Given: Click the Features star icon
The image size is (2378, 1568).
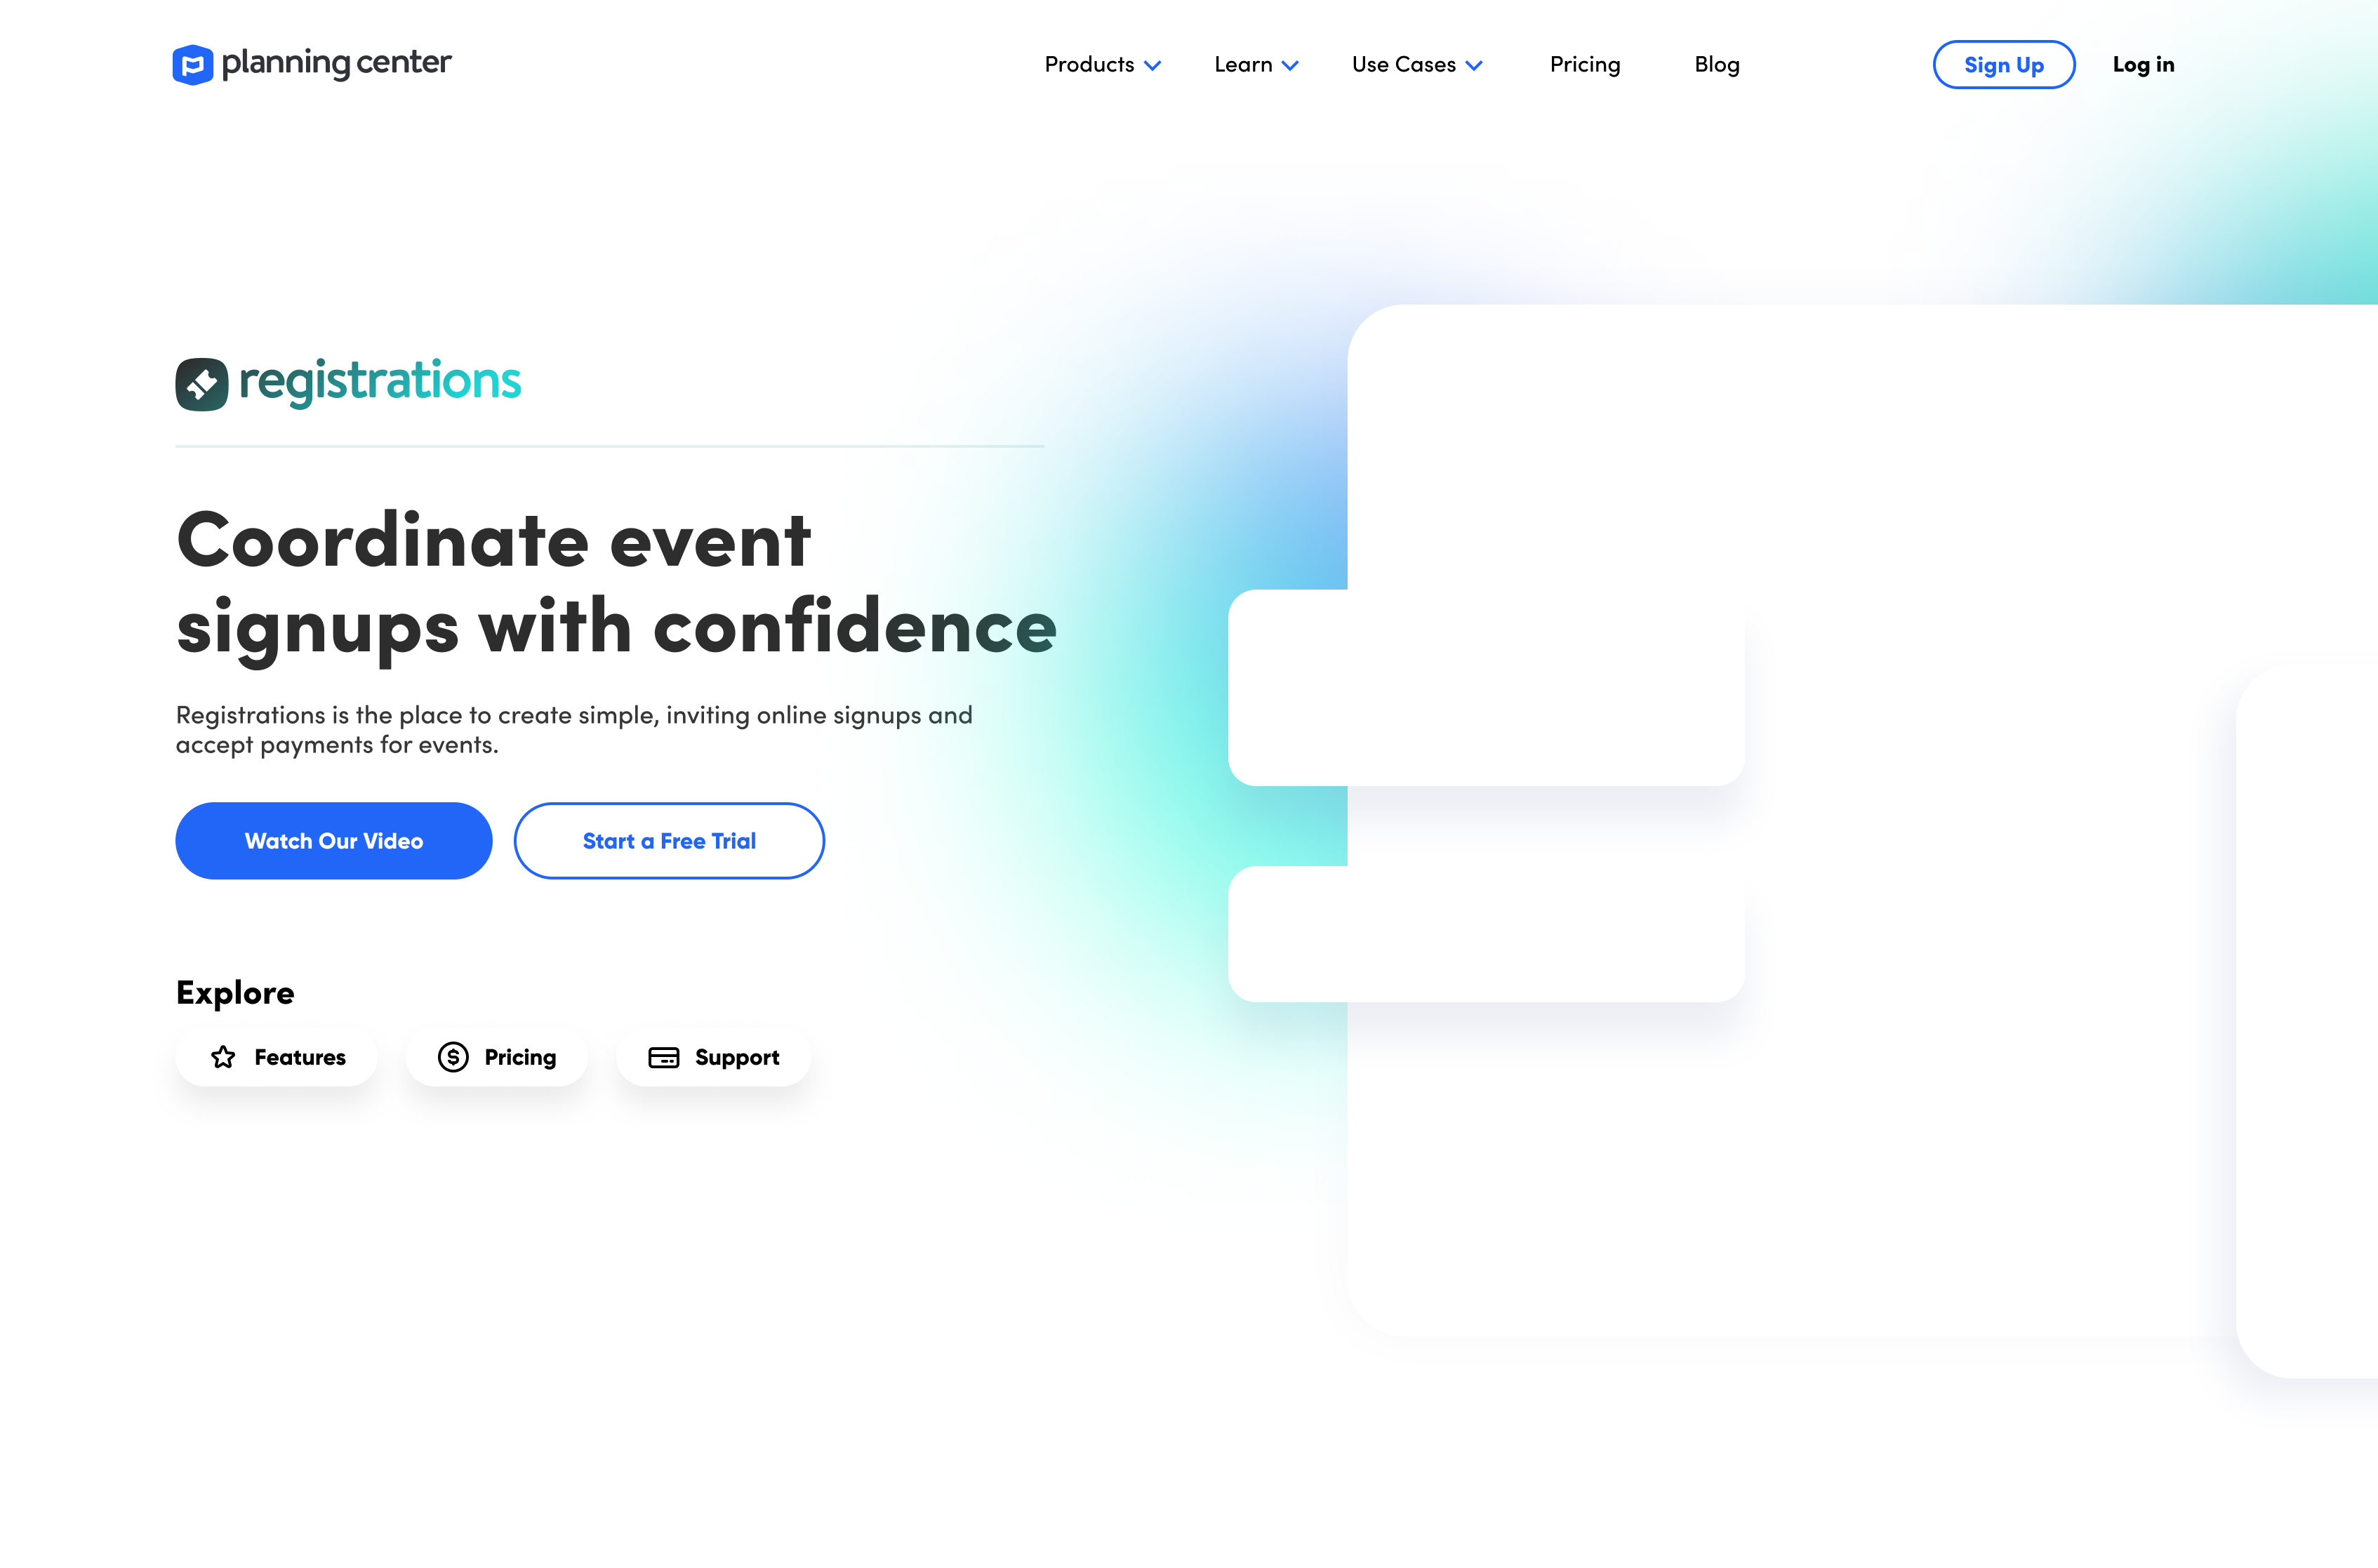Looking at the screenshot, I should [x=222, y=1057].
